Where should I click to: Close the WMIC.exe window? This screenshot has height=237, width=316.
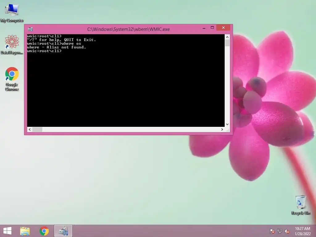[223, 27]
